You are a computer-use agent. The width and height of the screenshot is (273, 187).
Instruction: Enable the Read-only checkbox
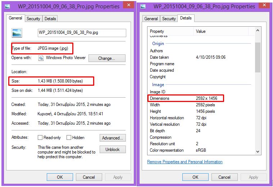pos(40,138)
